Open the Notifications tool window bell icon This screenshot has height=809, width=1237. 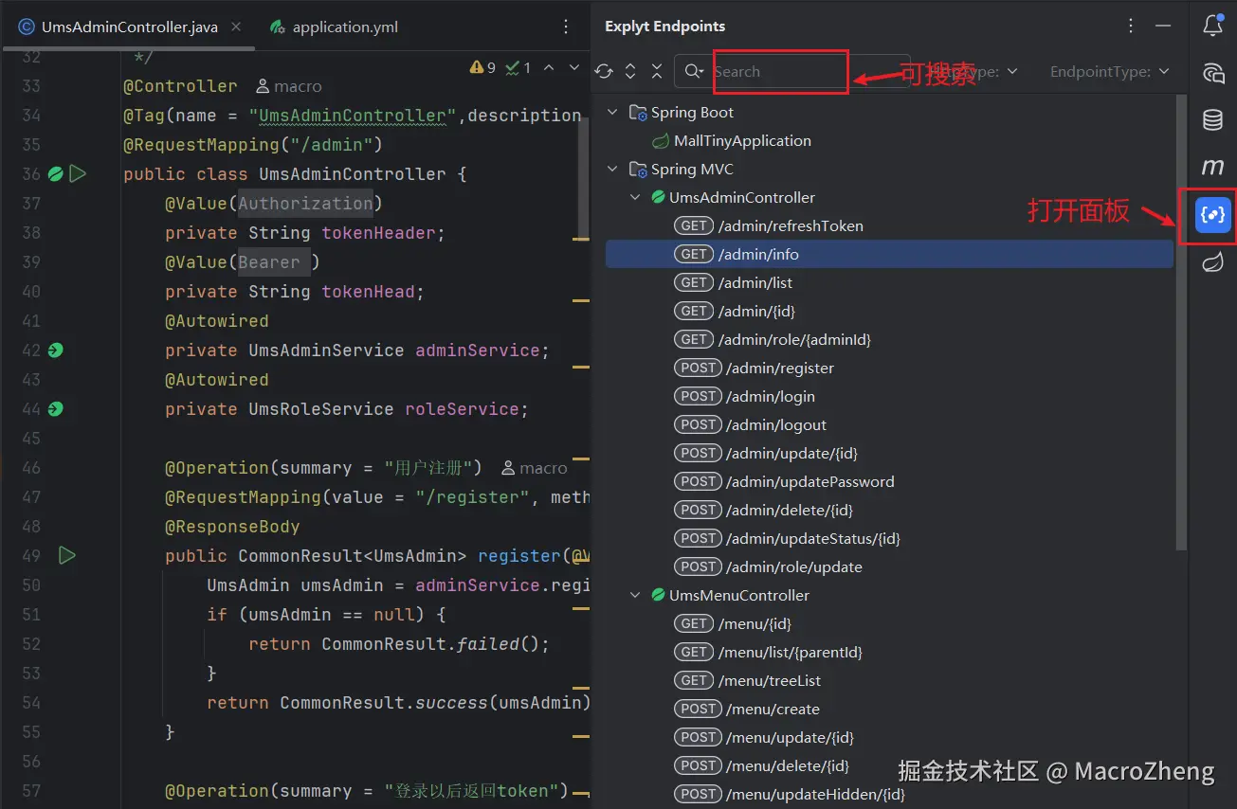(x=1212, y=26)
